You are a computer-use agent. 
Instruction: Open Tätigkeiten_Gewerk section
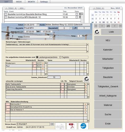pyautogui.click(x=108, y=87)
